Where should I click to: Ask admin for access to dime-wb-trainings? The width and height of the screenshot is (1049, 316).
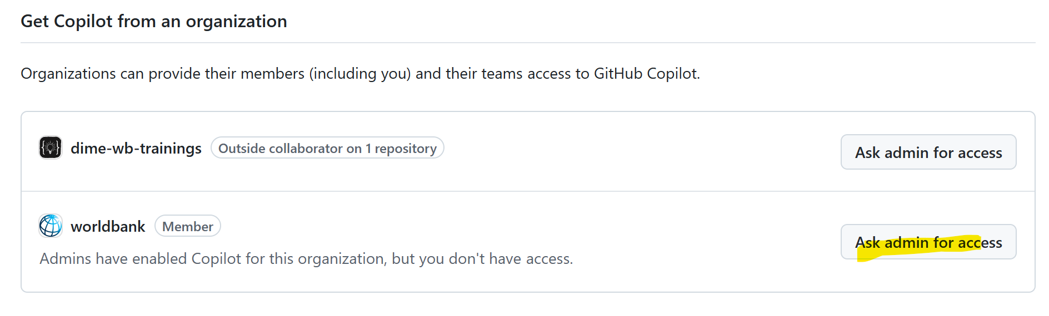[x=928, y=152]
